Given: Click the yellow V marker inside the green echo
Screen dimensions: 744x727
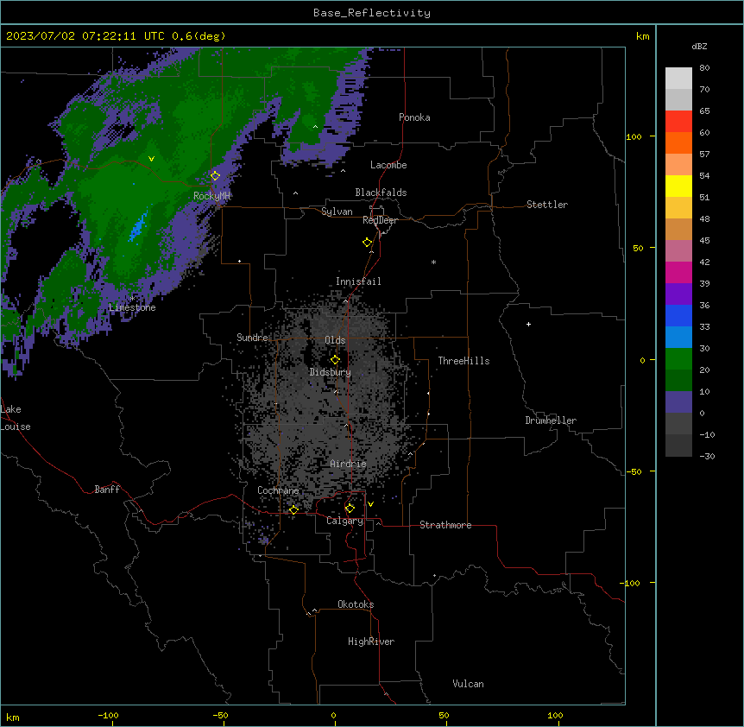Looking at the screenshot, I should 151,159.
